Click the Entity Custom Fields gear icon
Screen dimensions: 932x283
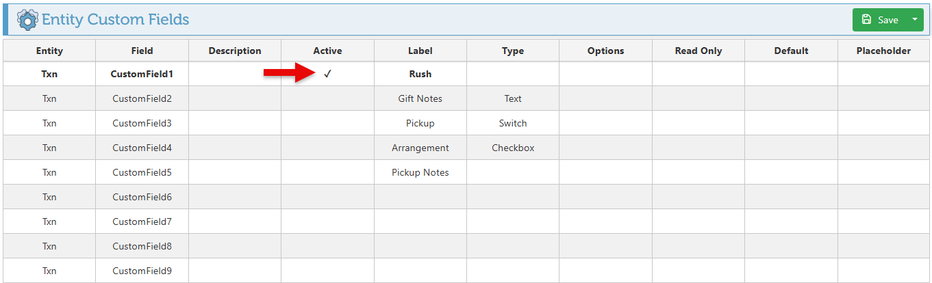27,19
